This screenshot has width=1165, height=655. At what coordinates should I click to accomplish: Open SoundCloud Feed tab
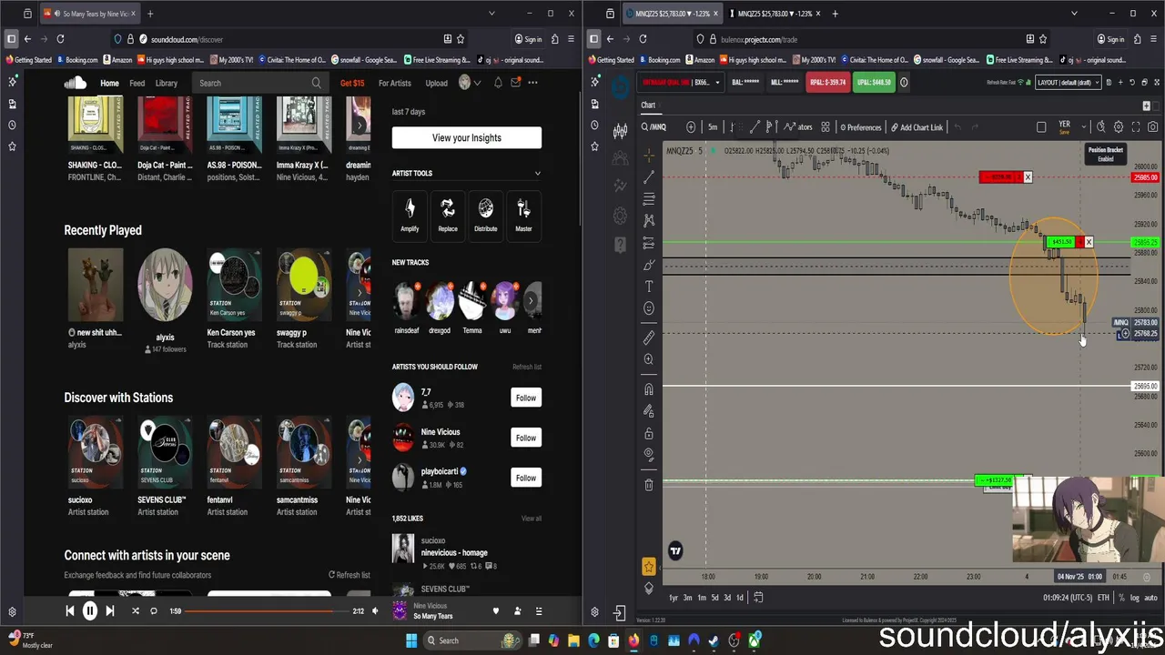point(137,83)
